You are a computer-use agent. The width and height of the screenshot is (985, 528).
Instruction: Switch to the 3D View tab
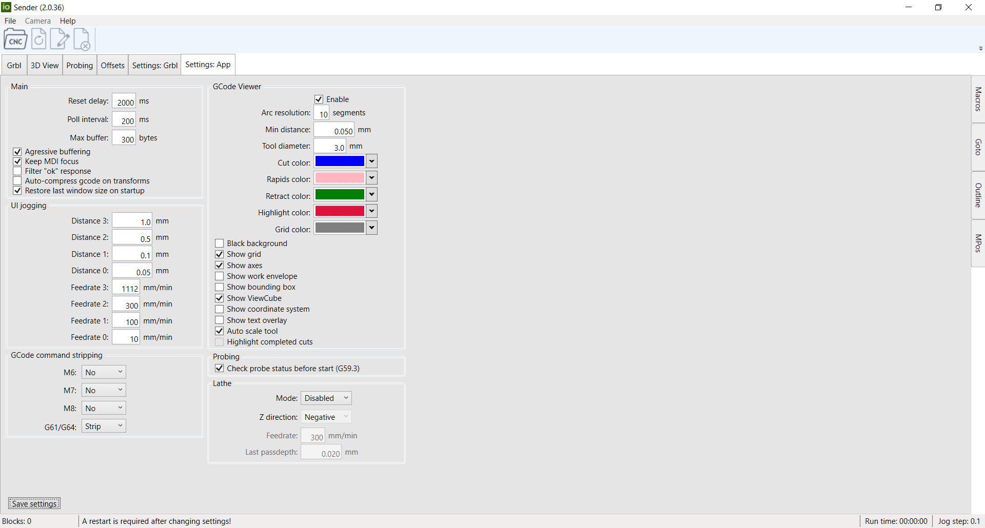click(45, 65)
